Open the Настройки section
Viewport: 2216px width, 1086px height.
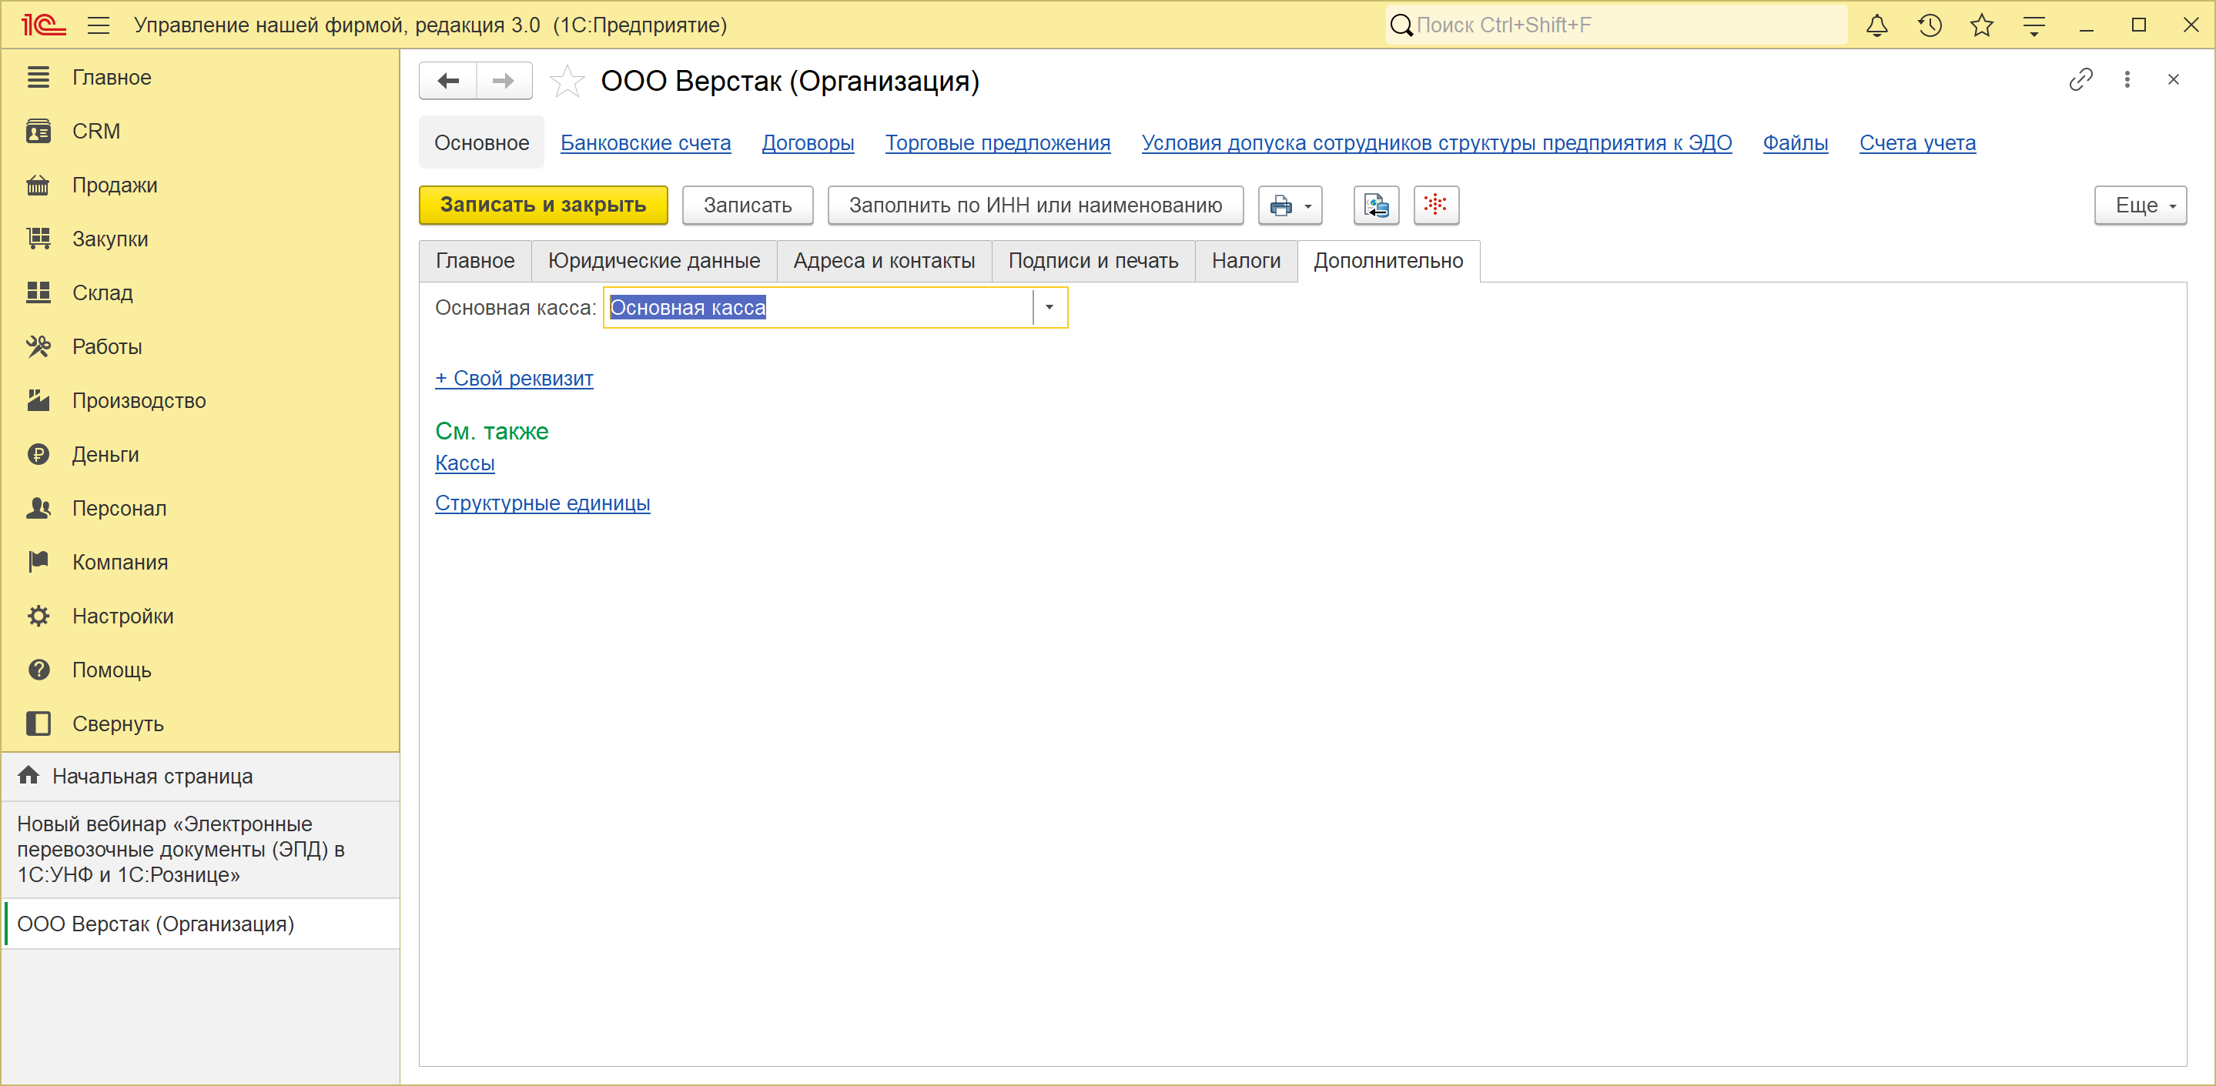click(199, 617)
